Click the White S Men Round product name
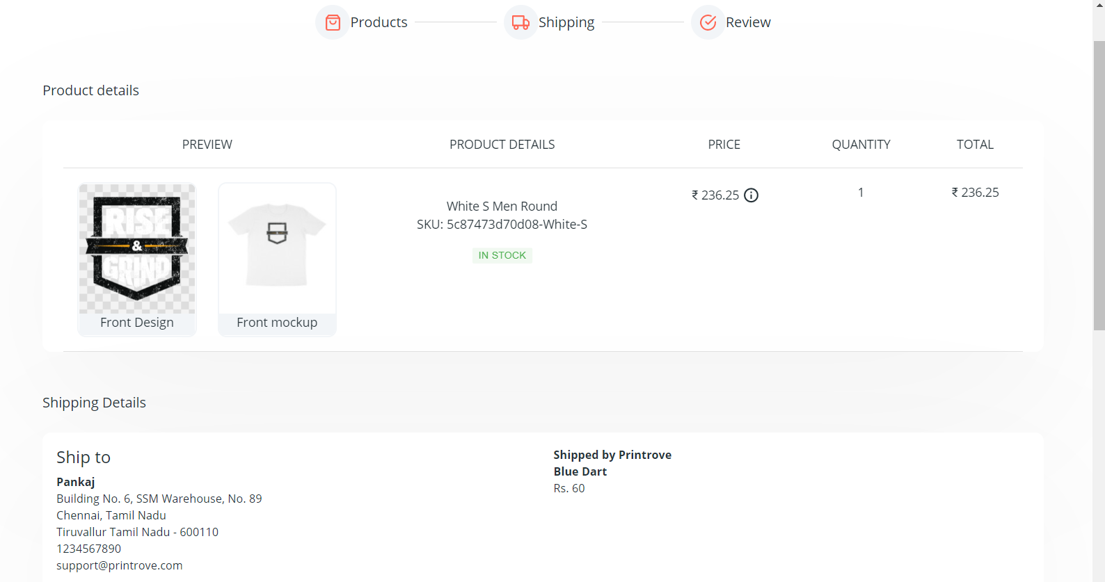The image size is (1105, 582). pos(502,207)
